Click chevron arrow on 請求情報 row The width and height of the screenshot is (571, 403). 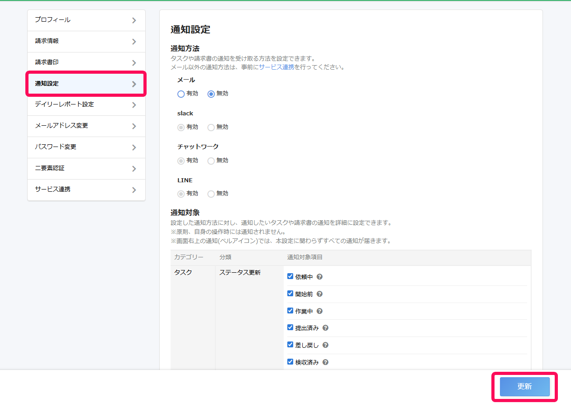(134, 42)
